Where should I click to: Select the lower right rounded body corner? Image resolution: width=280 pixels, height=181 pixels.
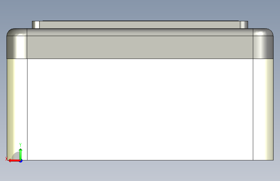pos(263,110)
